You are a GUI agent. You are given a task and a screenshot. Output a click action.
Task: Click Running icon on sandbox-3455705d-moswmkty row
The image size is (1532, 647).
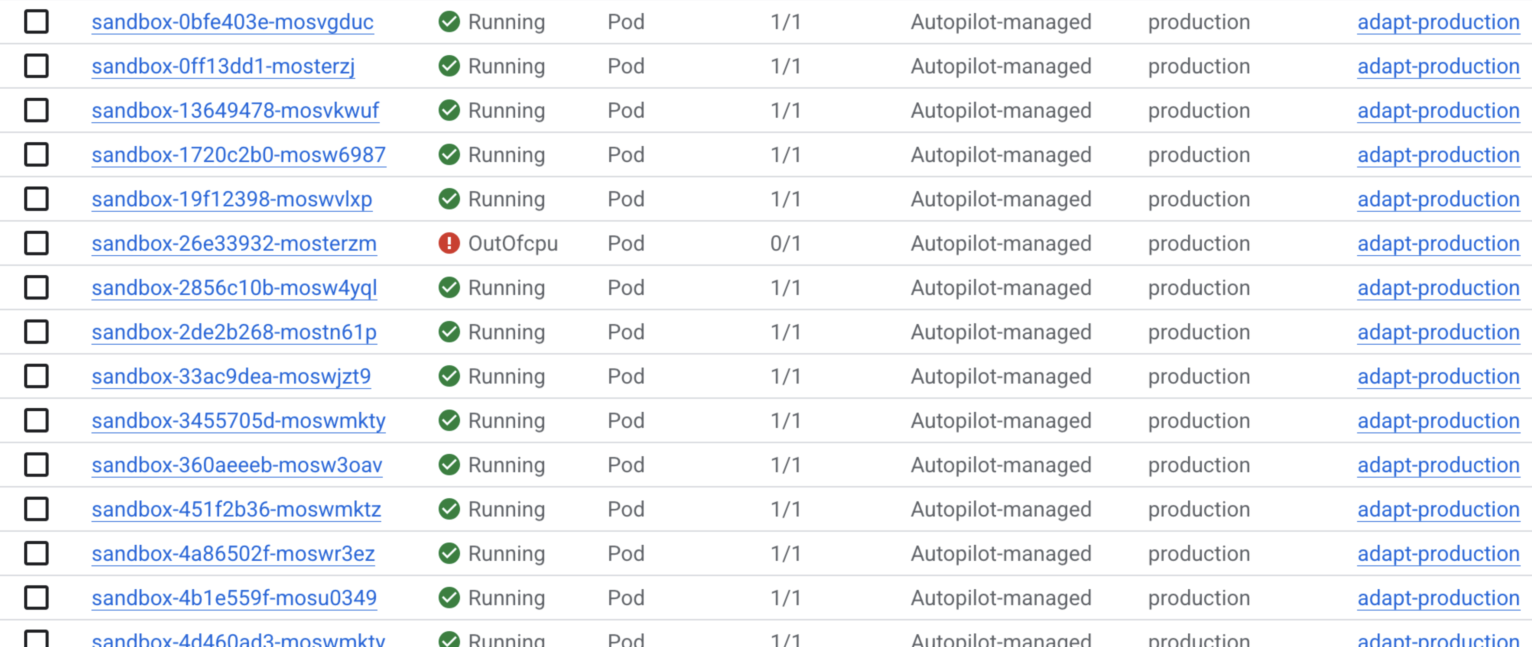(x=449, y=421)
